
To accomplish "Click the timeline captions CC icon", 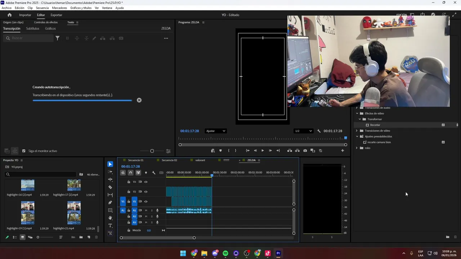I will click(x=161, y=173).
